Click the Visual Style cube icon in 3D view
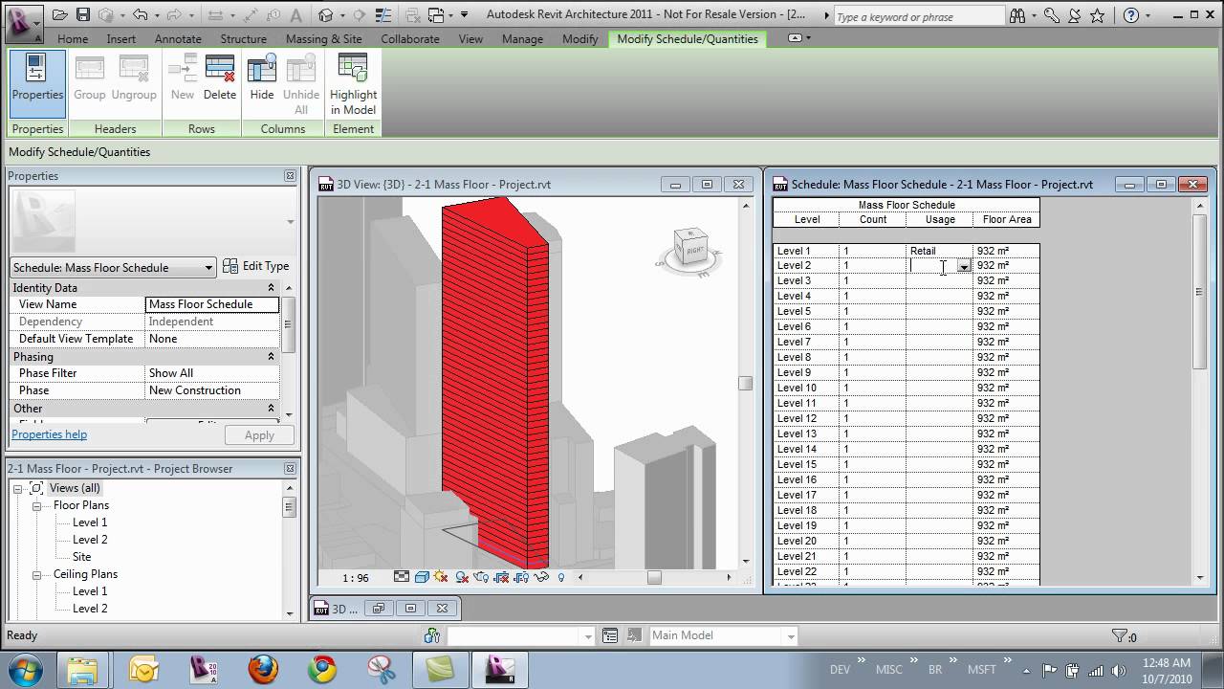 click(422, 577)
